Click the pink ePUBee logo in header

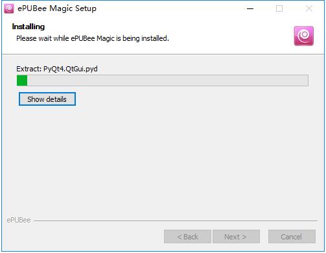pos(303,36)
